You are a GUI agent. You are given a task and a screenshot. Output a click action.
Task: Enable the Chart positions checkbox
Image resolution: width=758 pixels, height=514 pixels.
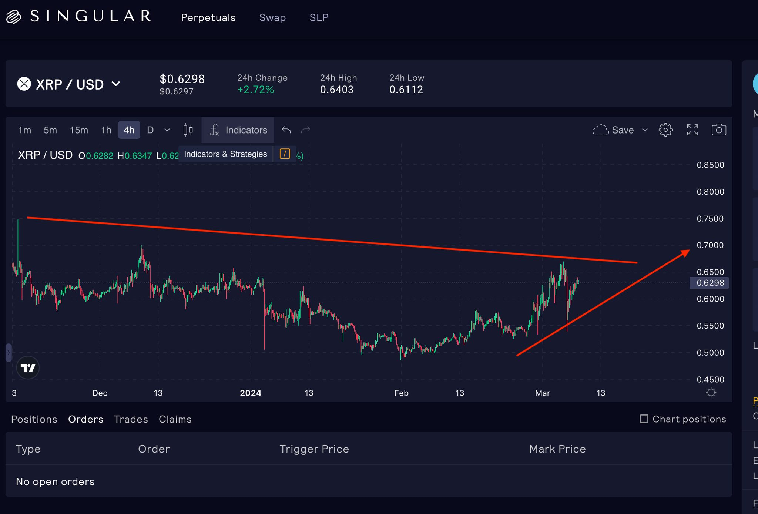pyautogui.click(x=644, y=419)
